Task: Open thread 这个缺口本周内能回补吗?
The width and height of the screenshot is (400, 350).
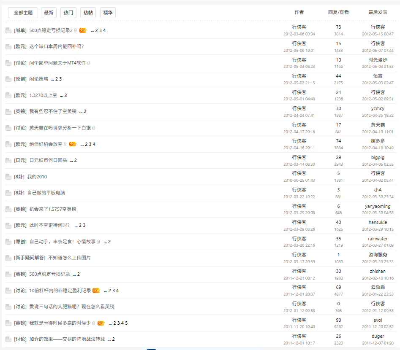Action: 56,46
